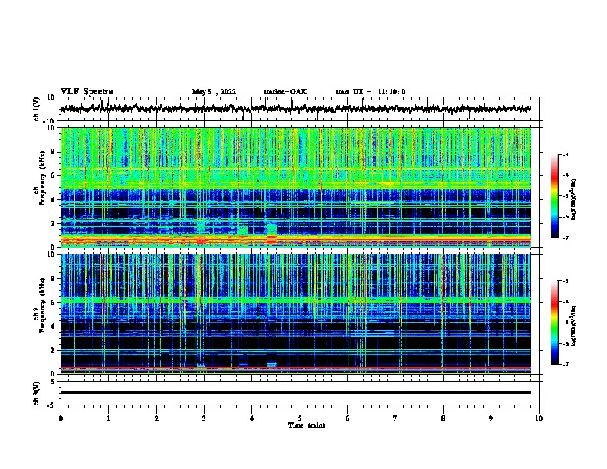This screenshot has height=469, width=607.
Task: Click the flat black ch.3 voltage trace
Action: 296,392
